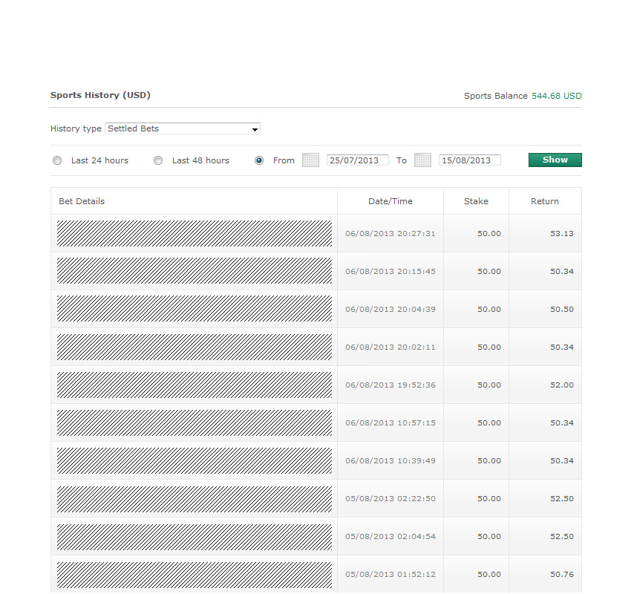Click the Sports Balance 544.68 USD amount
634x594 pixels.
tap(556, 96)
